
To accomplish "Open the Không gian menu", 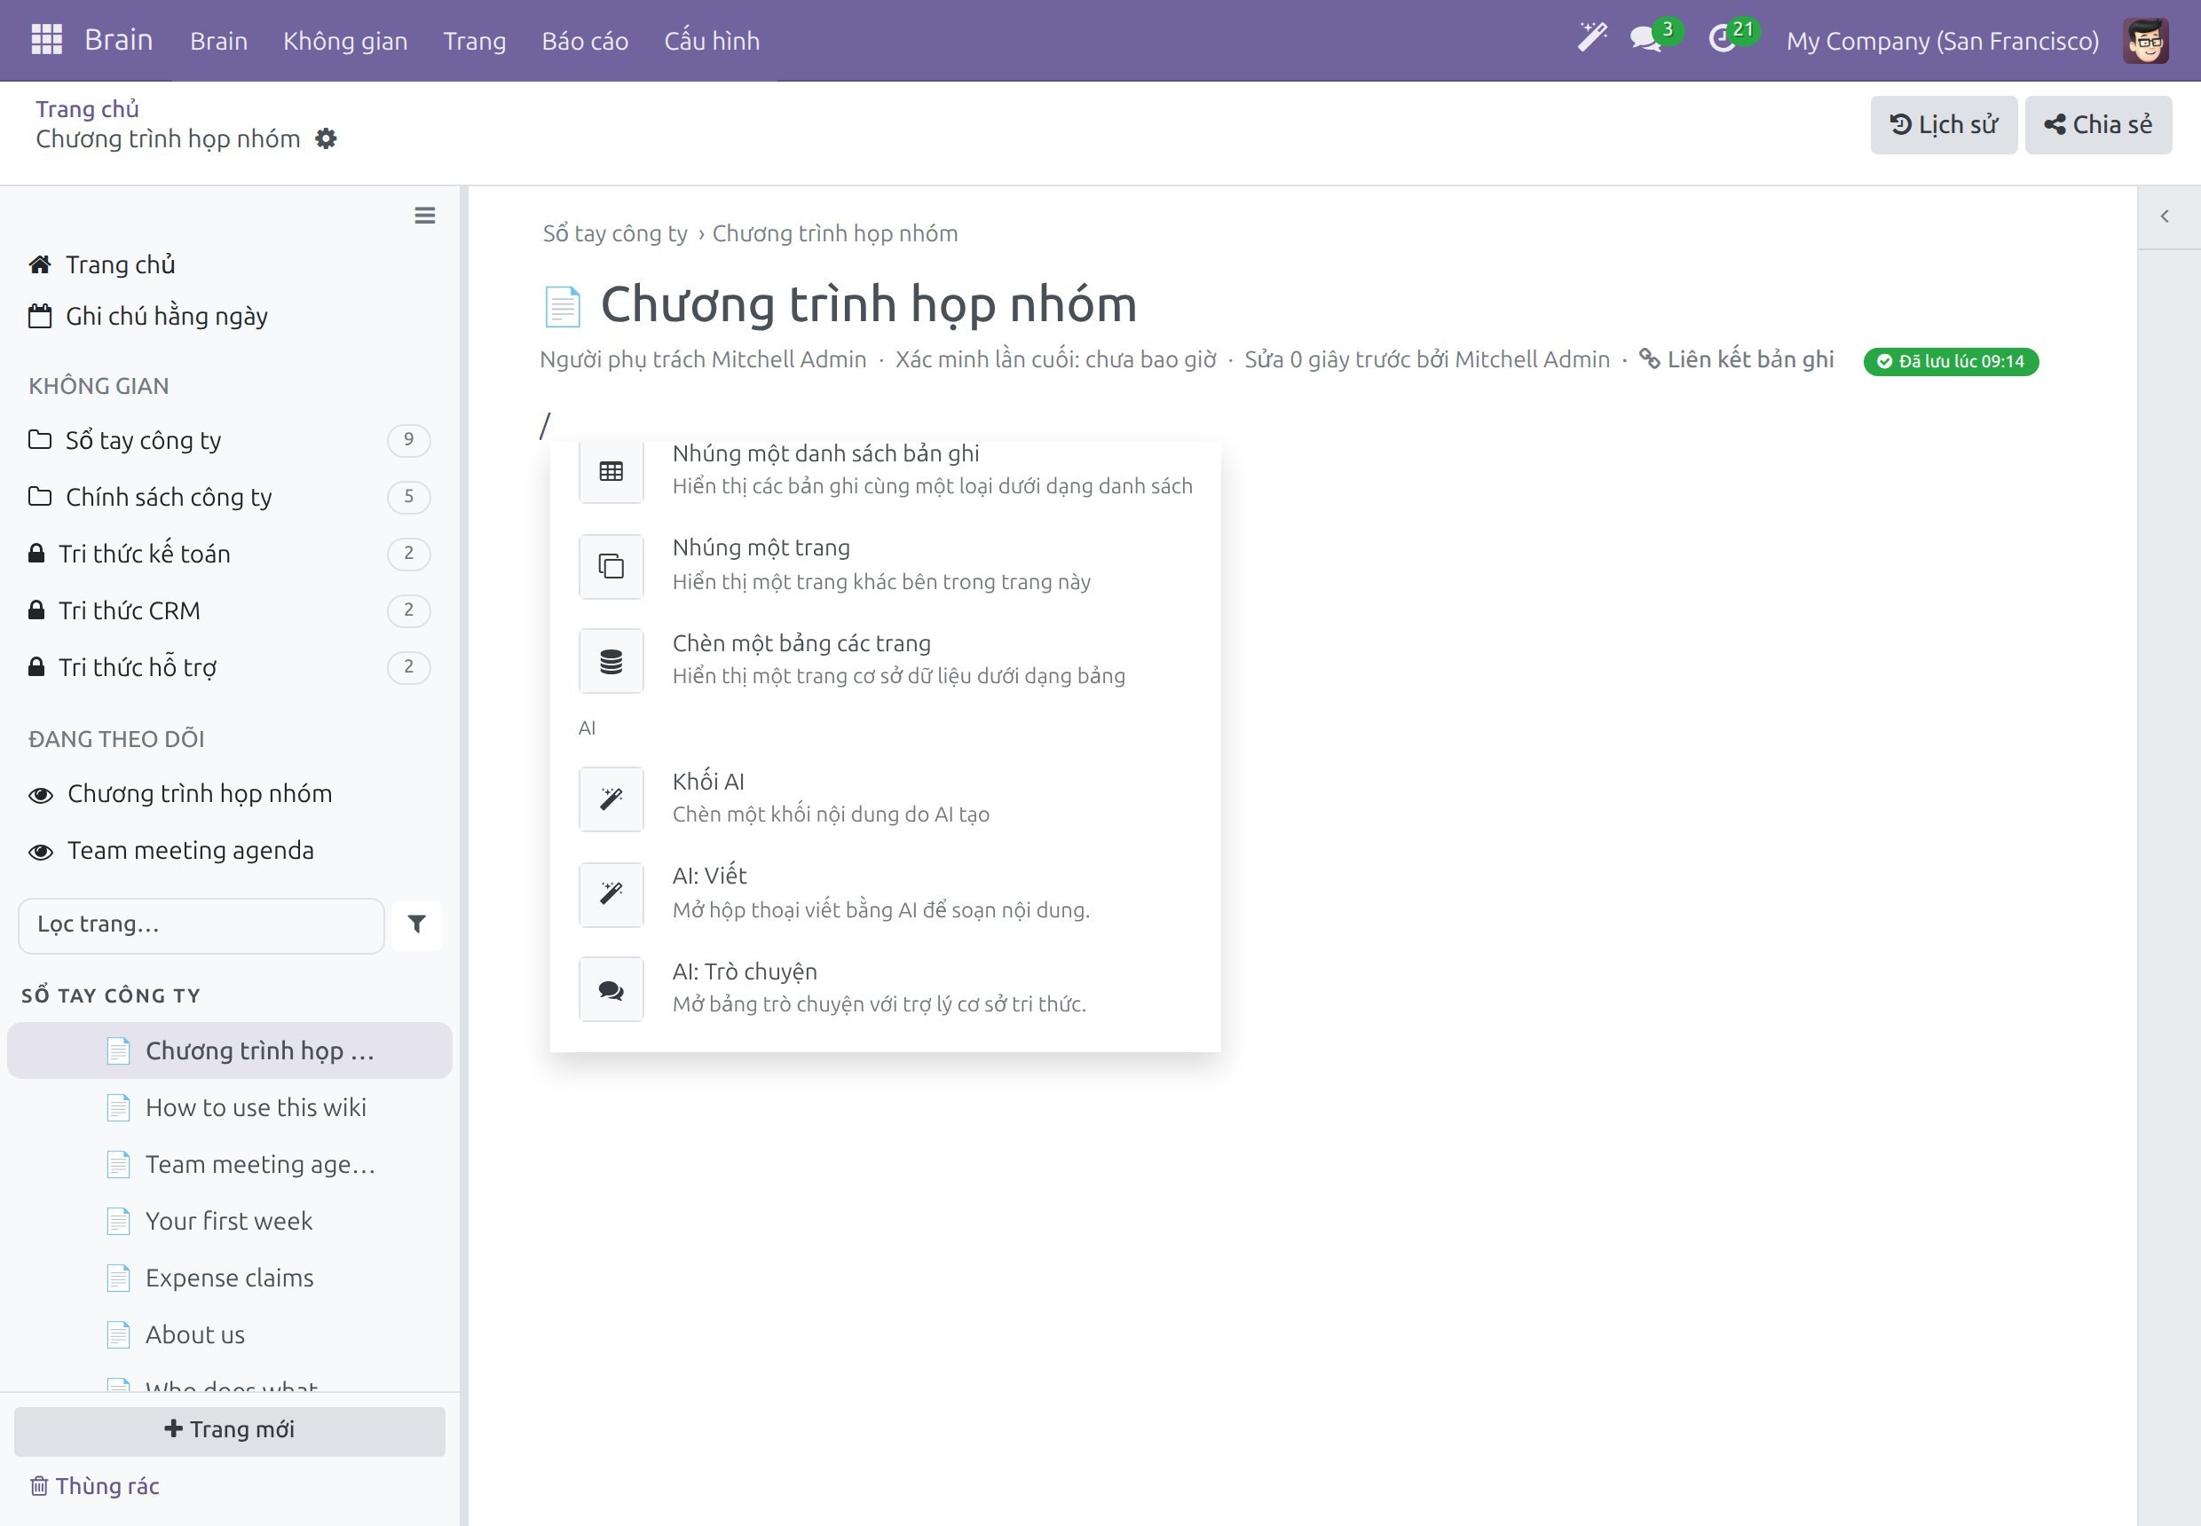I will tap(345, 41).
